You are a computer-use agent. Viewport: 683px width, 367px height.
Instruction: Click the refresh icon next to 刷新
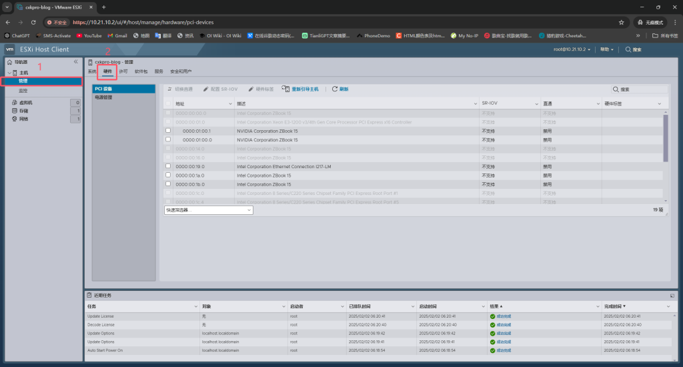(x=335, y=89)
